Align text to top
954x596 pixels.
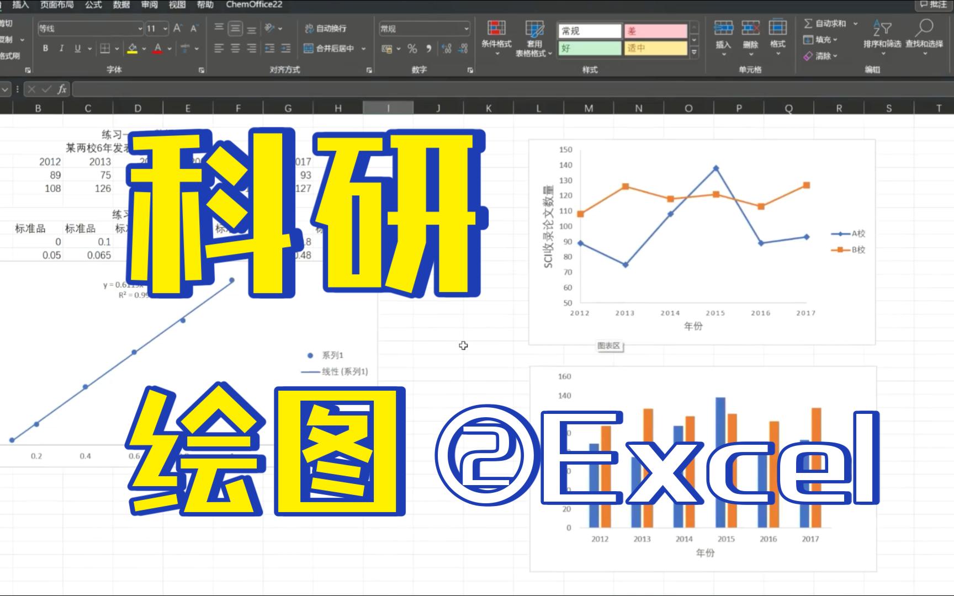(219, 28)
